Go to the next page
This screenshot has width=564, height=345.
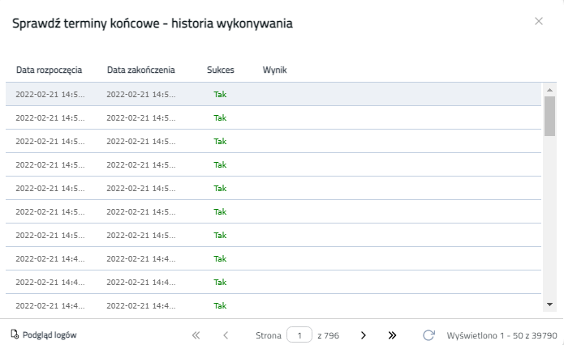[364, 335]
